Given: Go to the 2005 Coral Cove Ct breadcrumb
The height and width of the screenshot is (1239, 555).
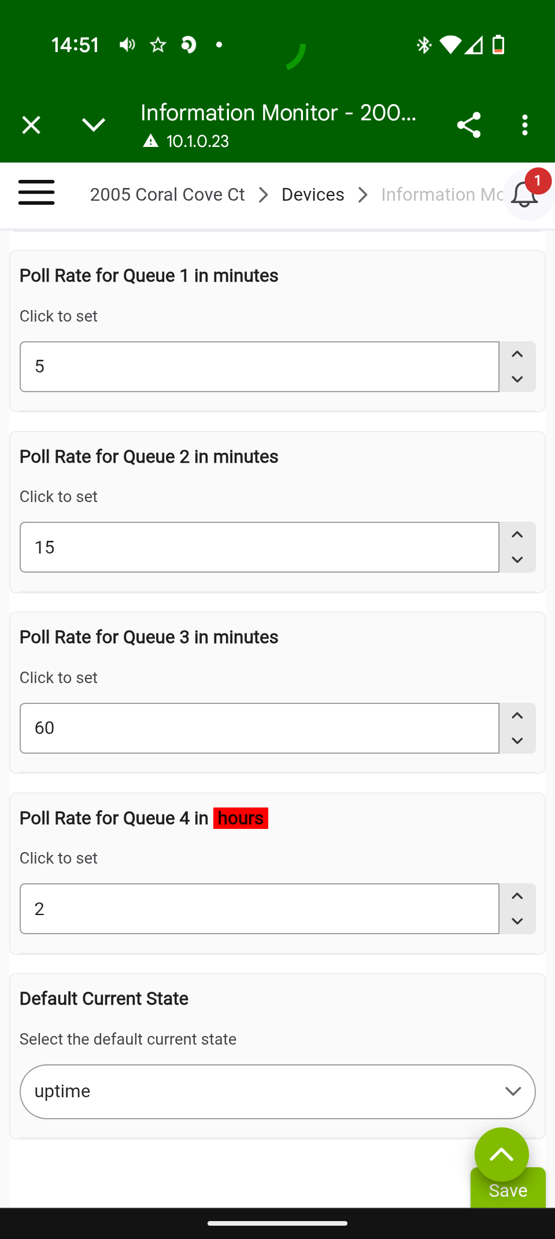Looking at the screenshot, I should (x=167, y=194).
